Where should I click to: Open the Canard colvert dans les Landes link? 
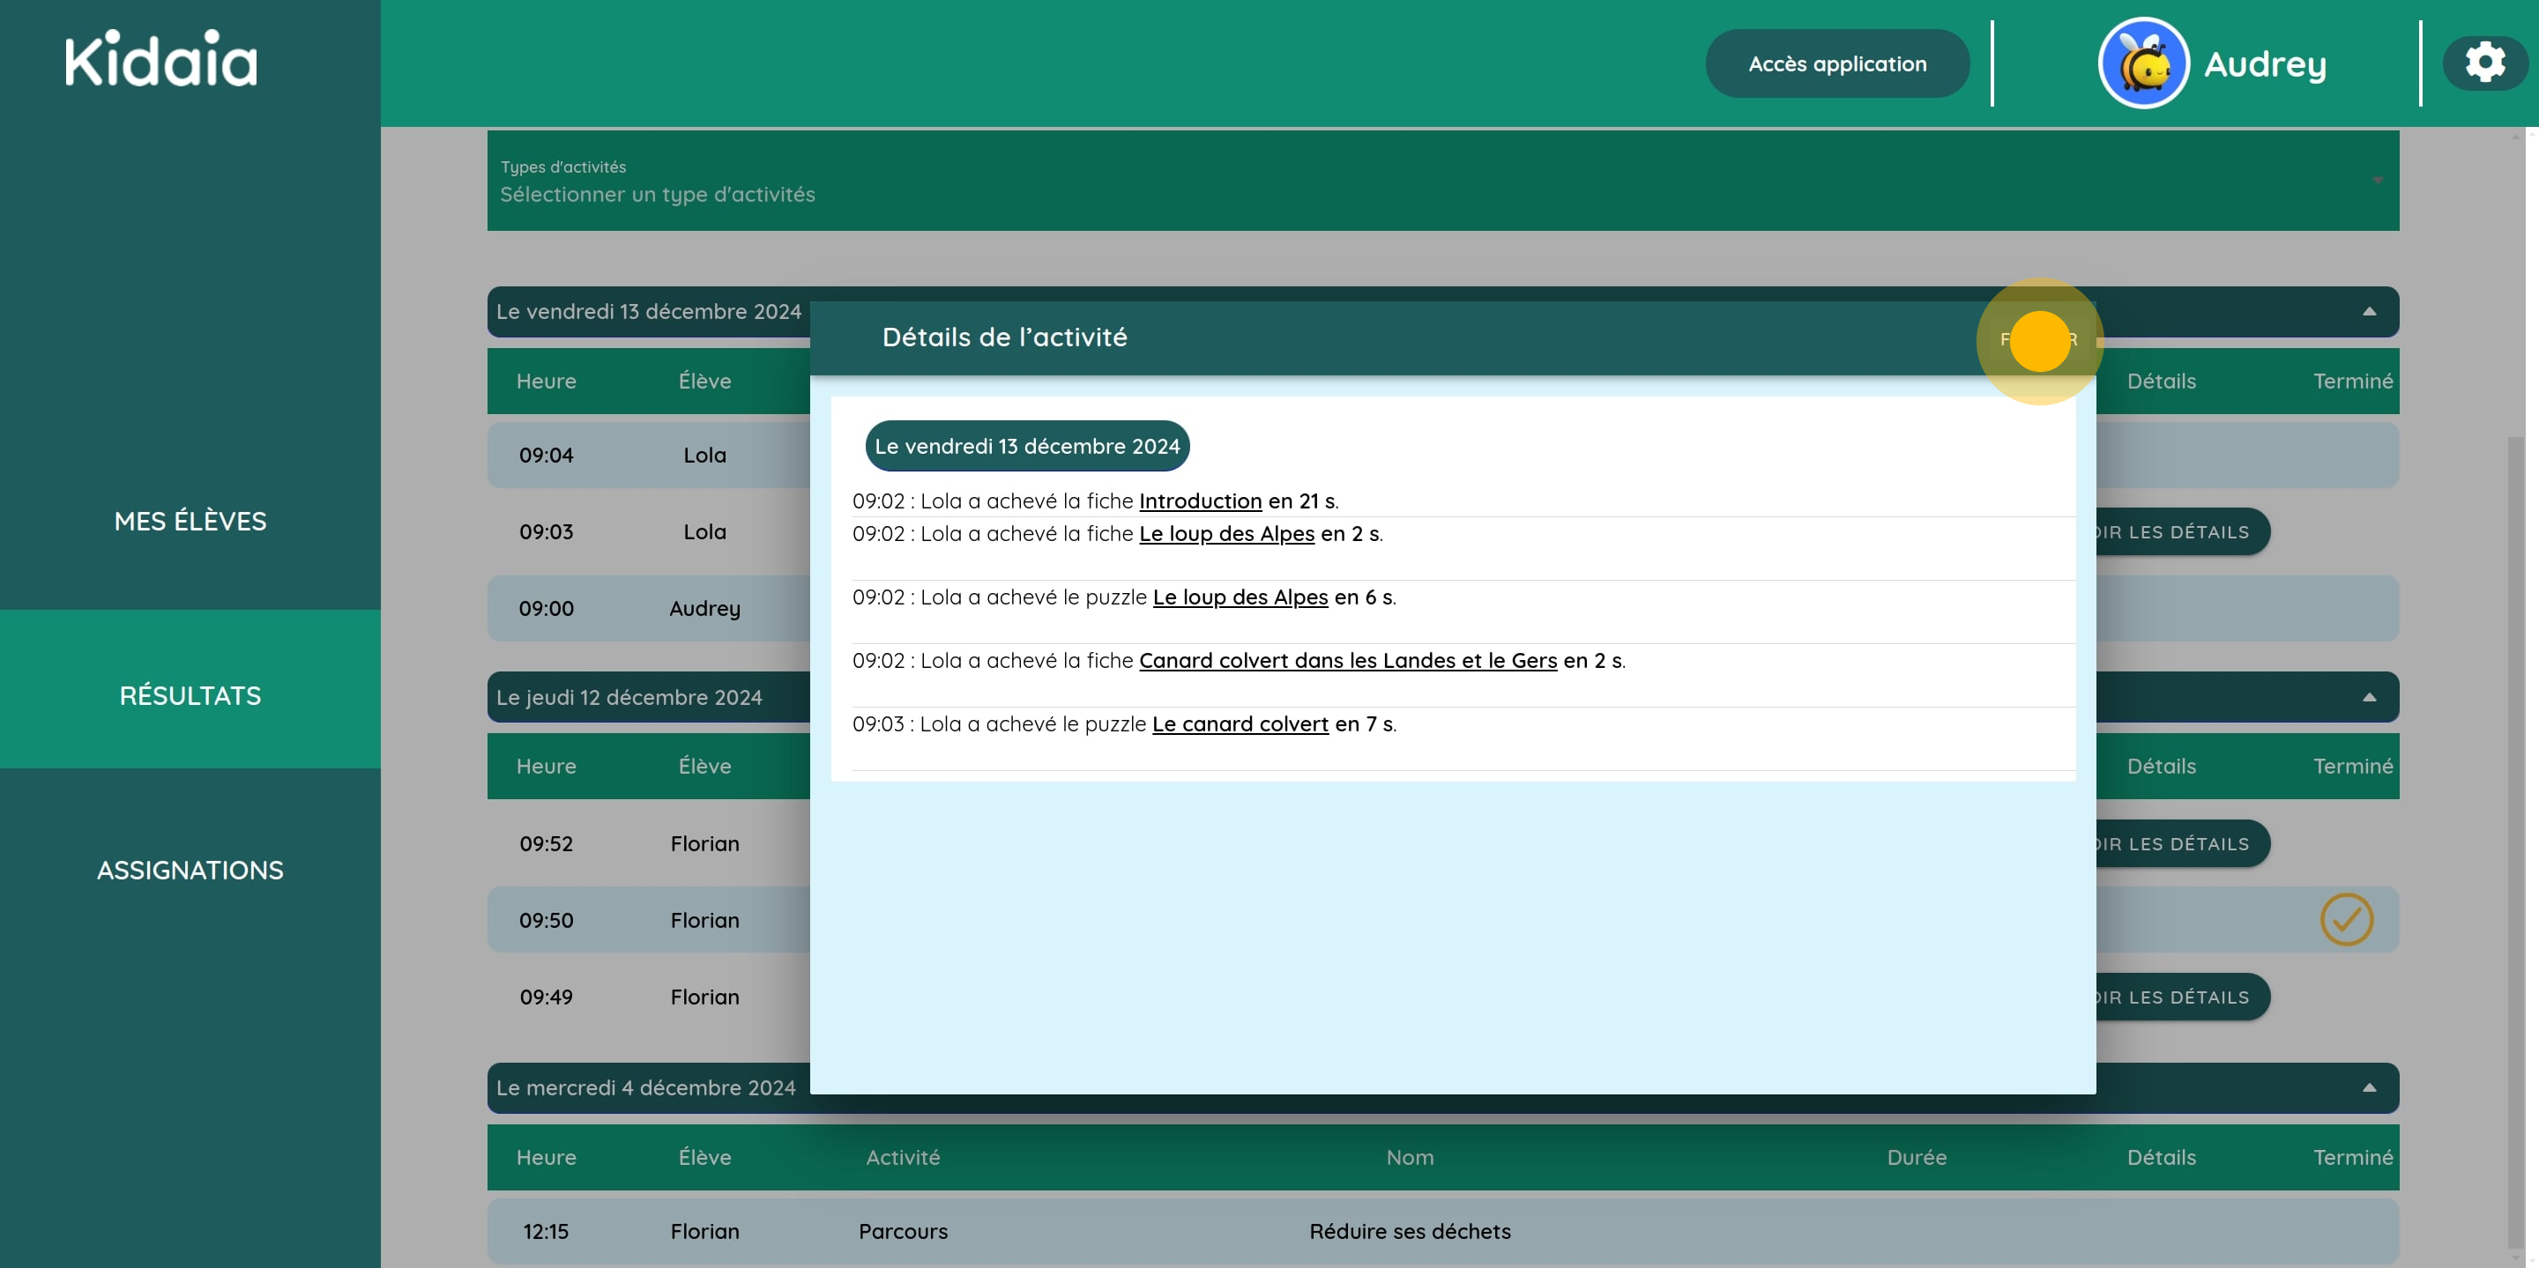pyautogui.click(x=1347, y=660)
